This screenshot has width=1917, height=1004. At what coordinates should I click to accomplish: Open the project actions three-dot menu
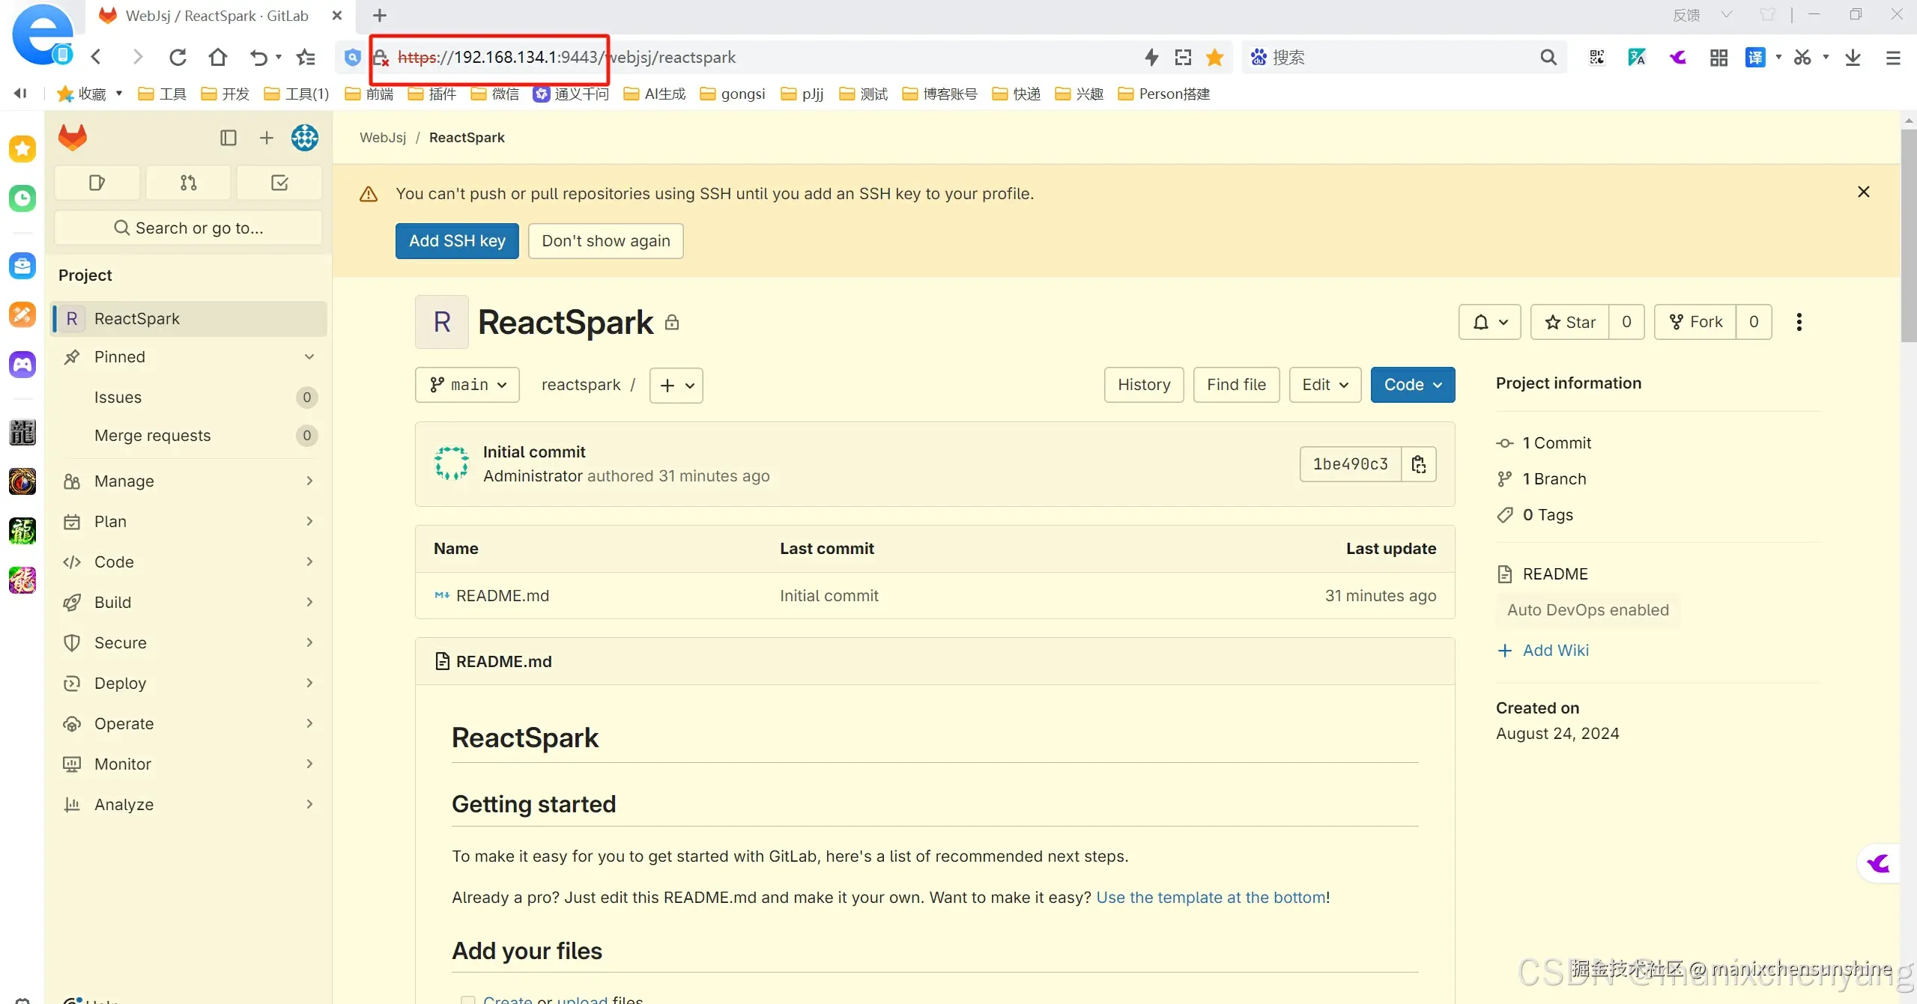pos(1799,322)
